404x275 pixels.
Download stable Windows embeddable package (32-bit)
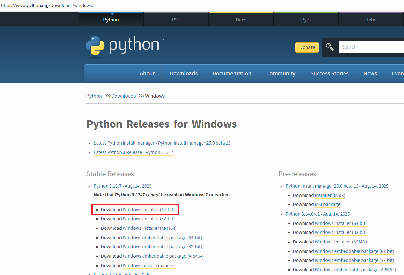(162, 247)
